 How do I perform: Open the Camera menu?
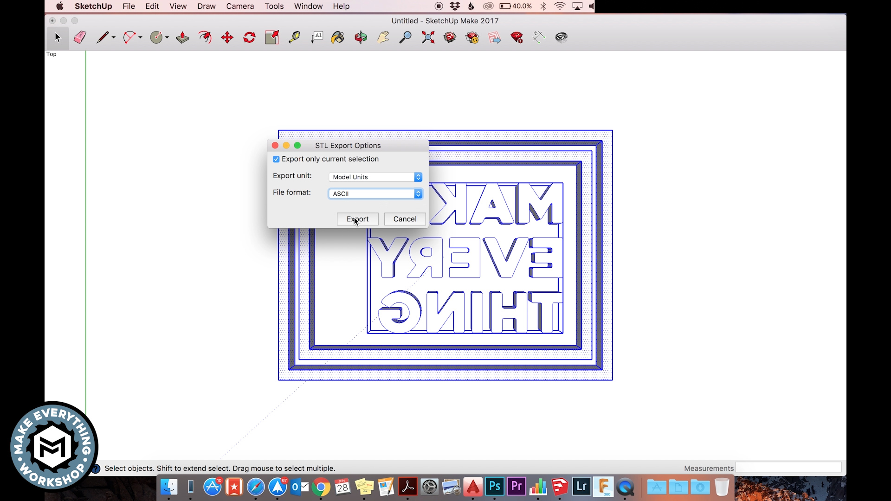pos(240,6)
